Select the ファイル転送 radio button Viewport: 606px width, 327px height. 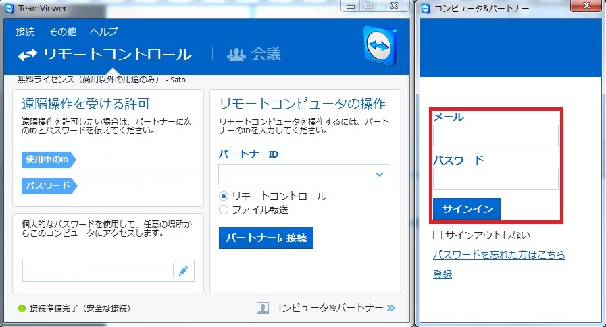[x=224, y=210]
